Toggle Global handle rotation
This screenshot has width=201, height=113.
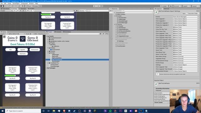click(35, 6)
